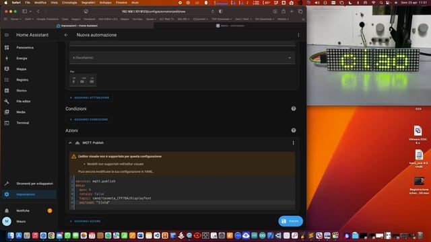
Task: Expand the Swift bookmarks folder
Action: (x=29, y=19)
